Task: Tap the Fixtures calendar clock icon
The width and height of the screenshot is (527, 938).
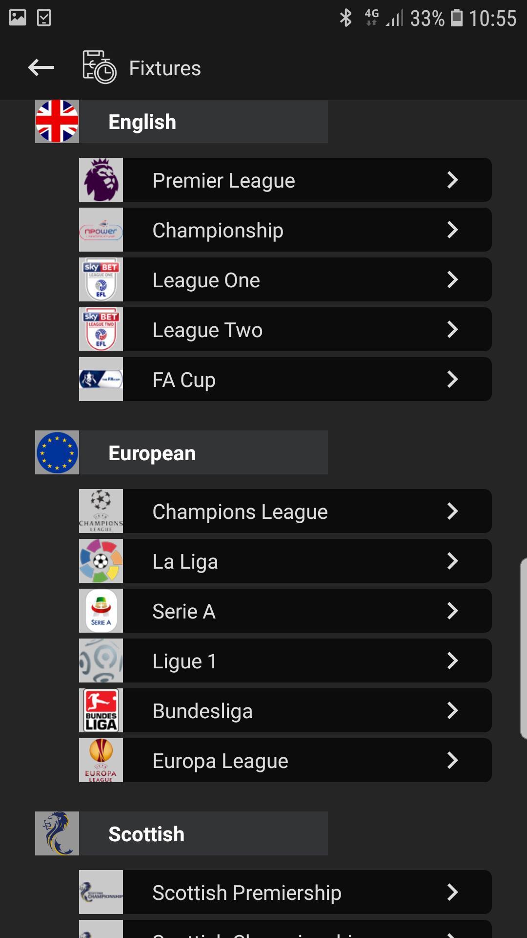Action: (100, 67)
